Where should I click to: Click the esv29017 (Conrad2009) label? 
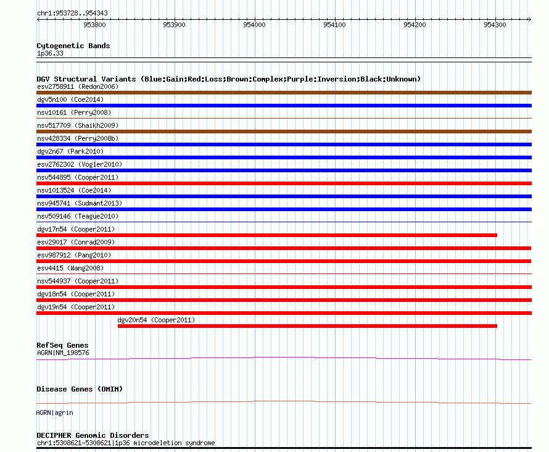tap(76, 242)
